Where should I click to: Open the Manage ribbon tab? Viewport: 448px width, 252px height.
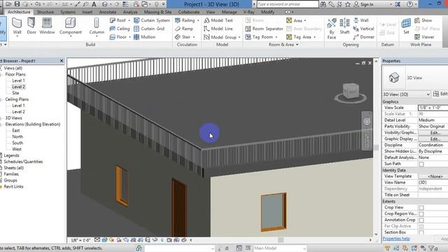tap(229, 12)
